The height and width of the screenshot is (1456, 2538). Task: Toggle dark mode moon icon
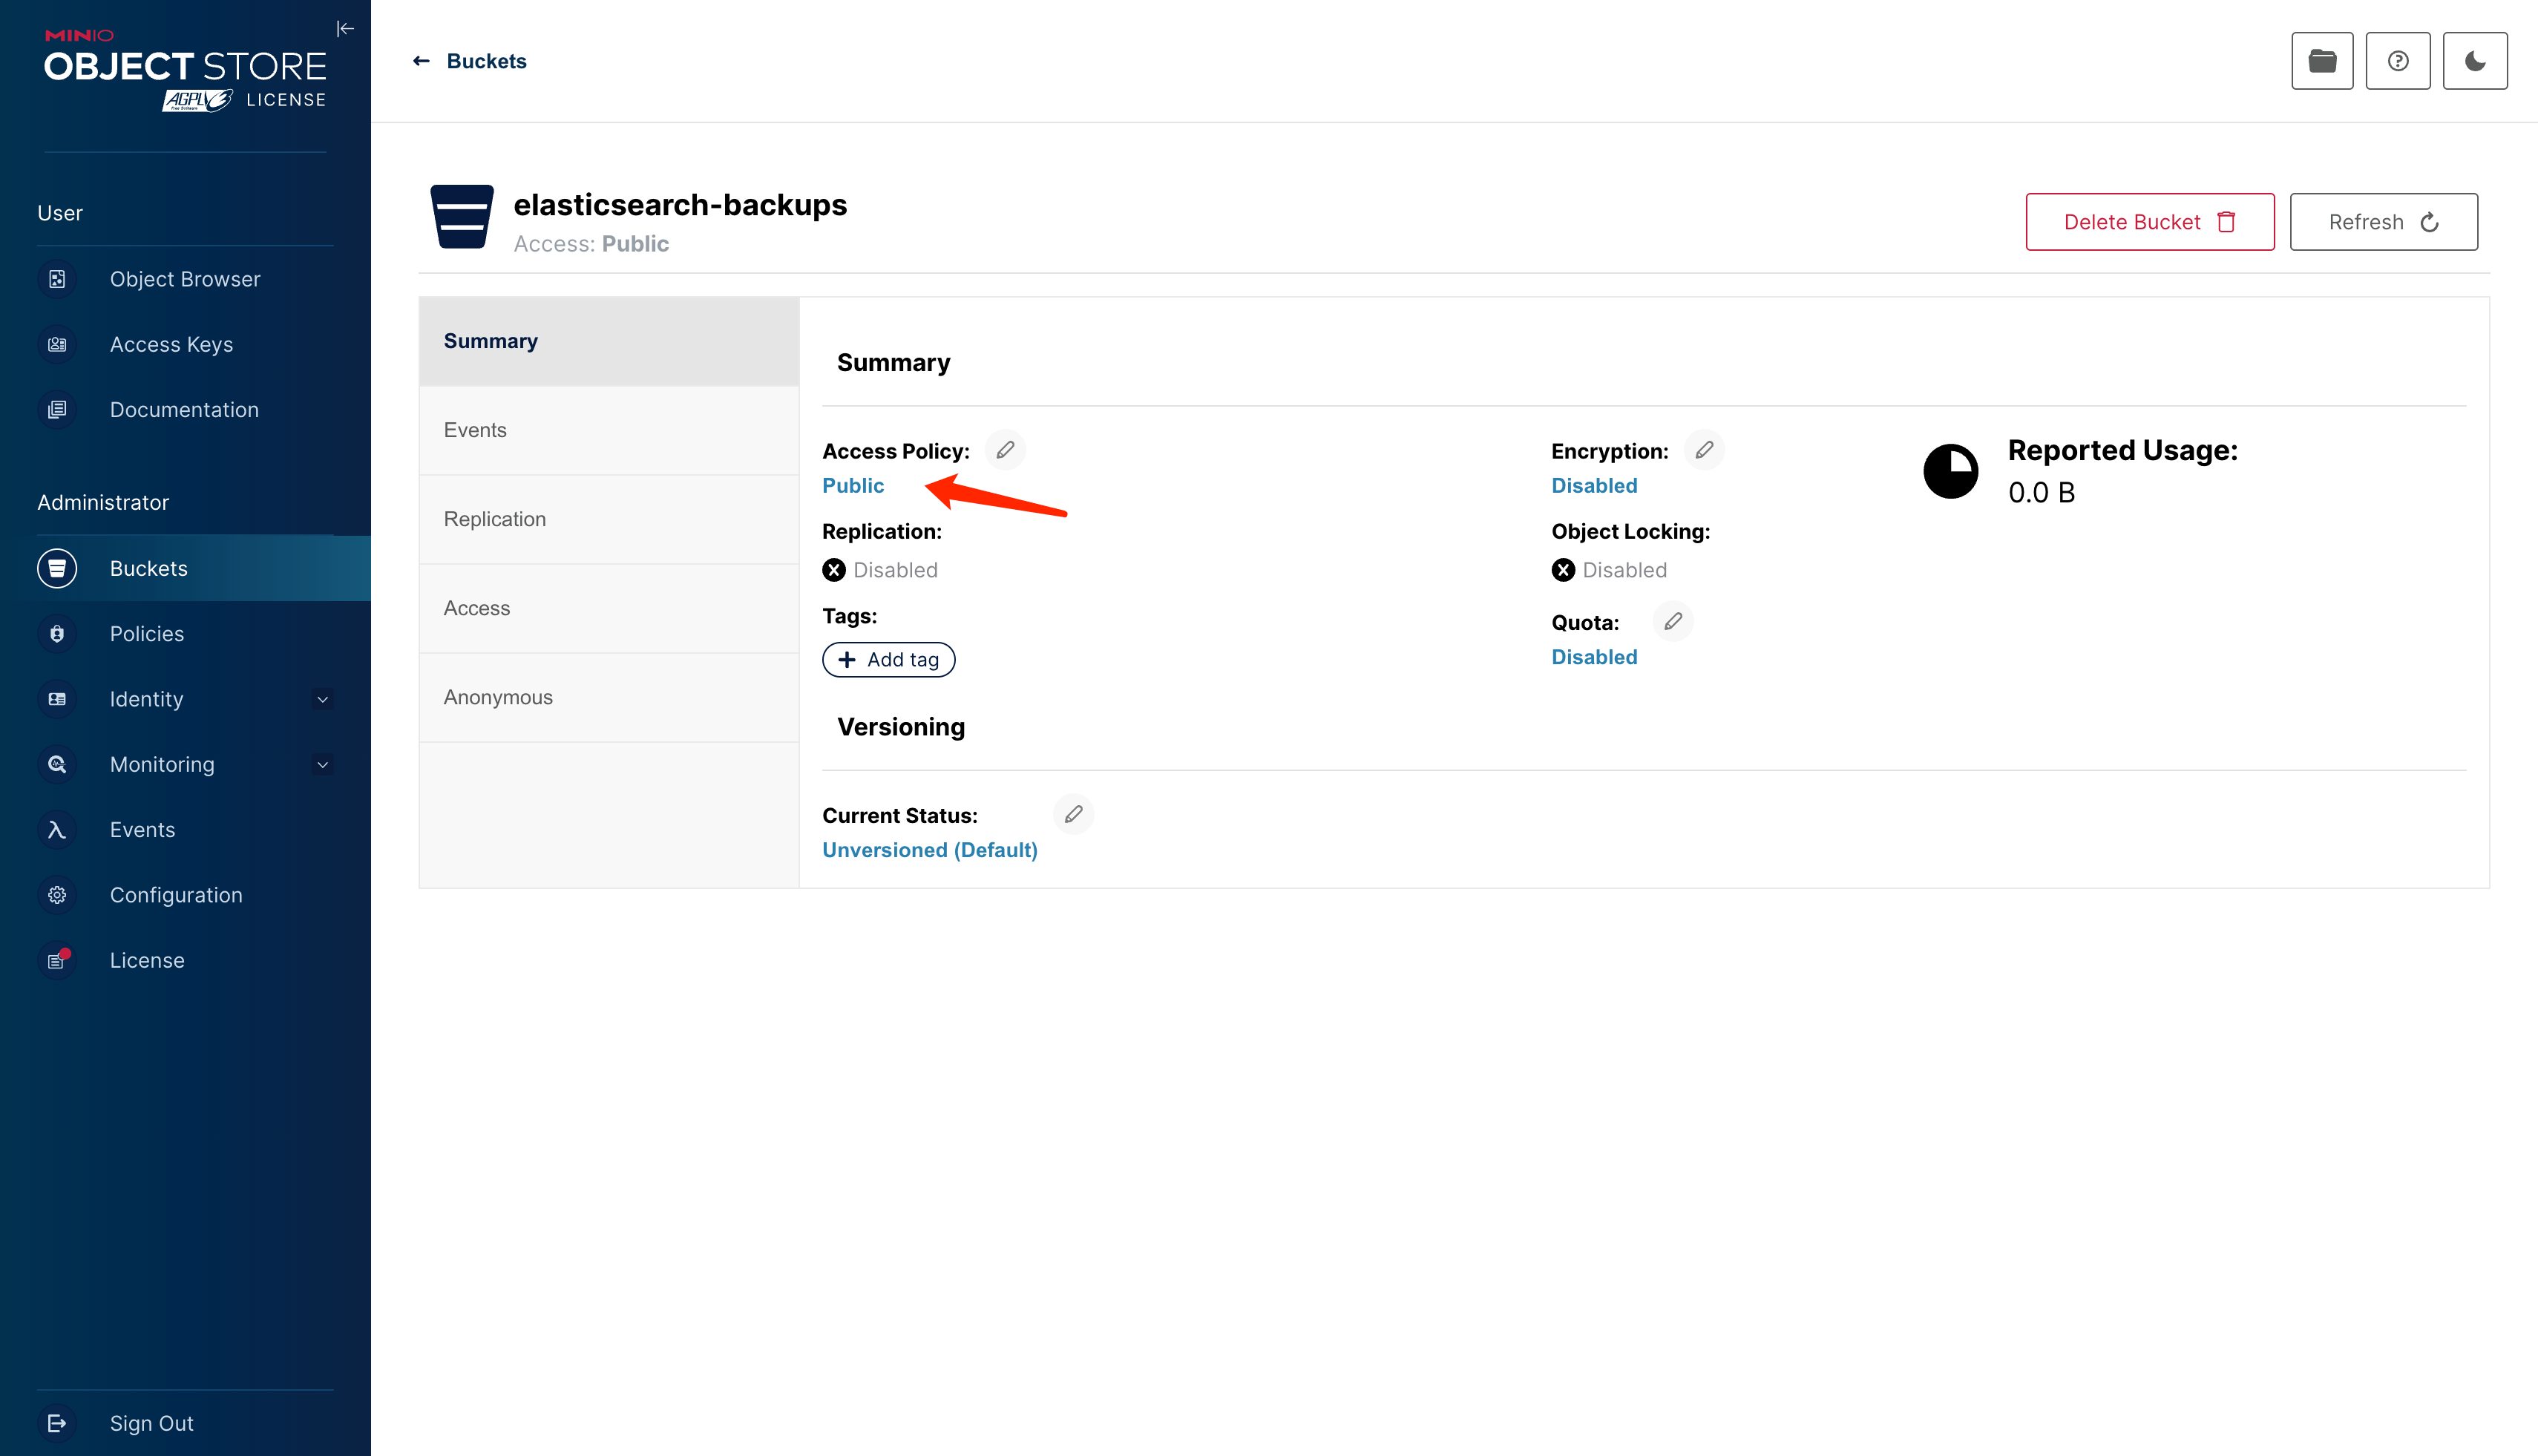click(2474, 61)
